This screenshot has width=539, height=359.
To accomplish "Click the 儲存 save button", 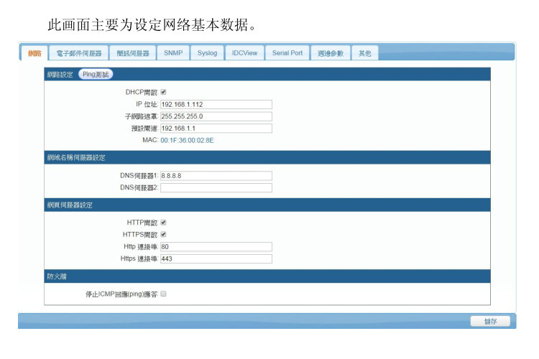I will (490, 321).
